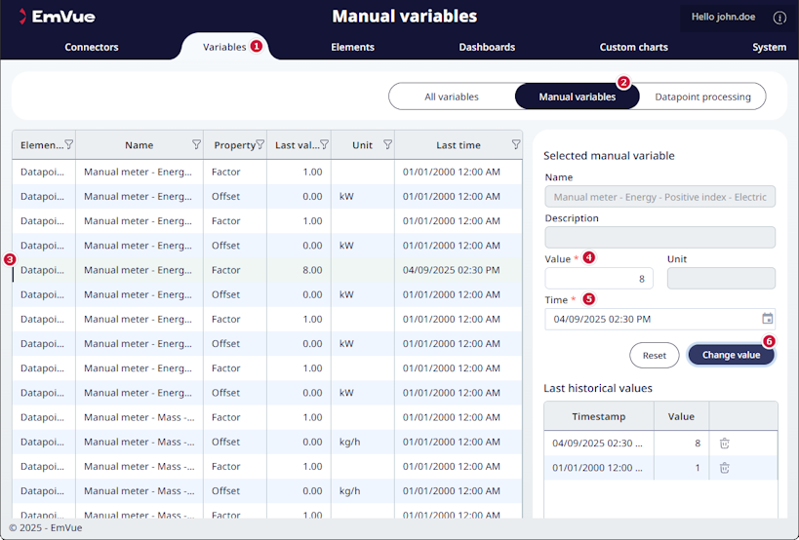Open the Dashboards tab
Image resolution: width=799 pixels, height=540 pixels.
coord(487,47)
